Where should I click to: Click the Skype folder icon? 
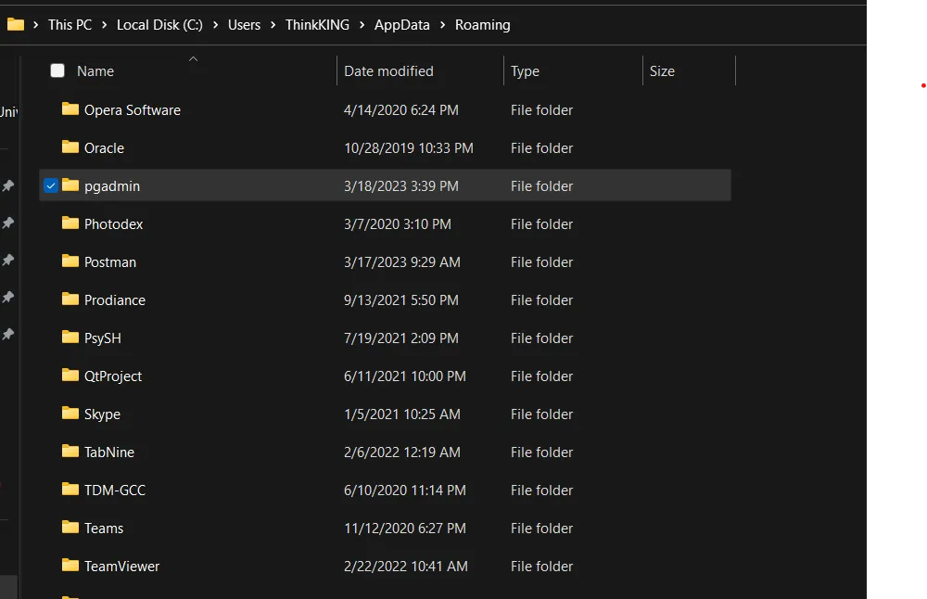[70, 414]
